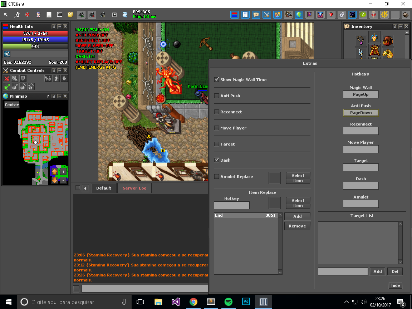
Task: Minimize the Health Info panel
Action: [59, 26]
